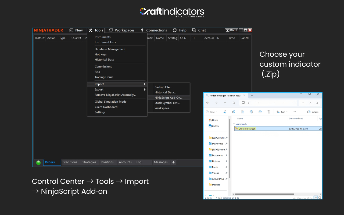Choose Historical Data in Import submenu
Image resolution: width=344 pixels, height=215 pixels.
click(x=165, y=92)
